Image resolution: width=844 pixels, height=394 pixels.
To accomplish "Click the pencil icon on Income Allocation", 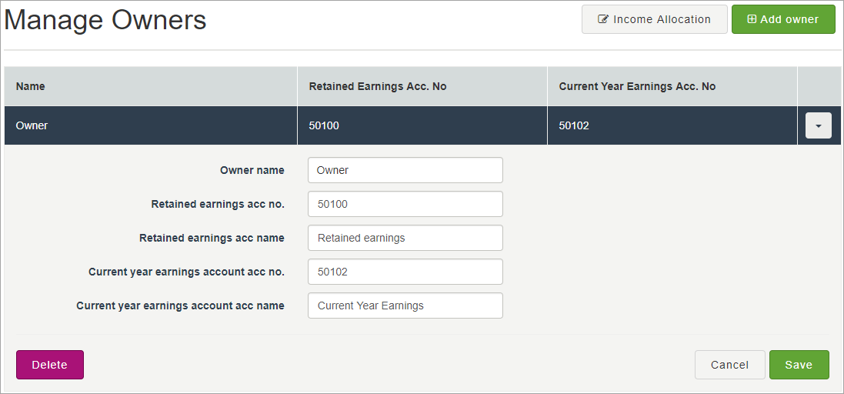I will [x=603, y=19].
